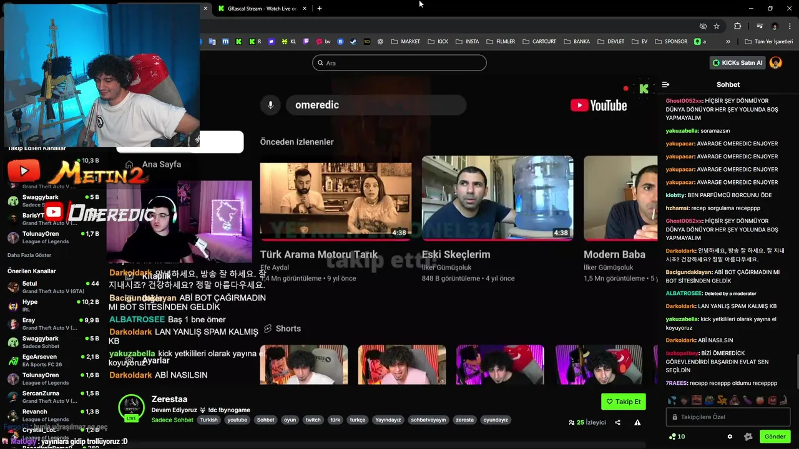Expand Daha Fazla Göster channels list
The image size is (799, 449).
tap(29, 255)
